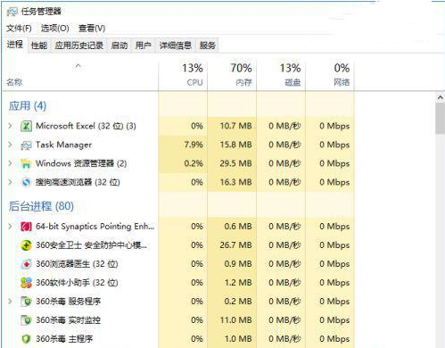Viewport: 445px width, 348px height.
Task: Click the 360杀毒 实时监控 icon
Action: 26,320
